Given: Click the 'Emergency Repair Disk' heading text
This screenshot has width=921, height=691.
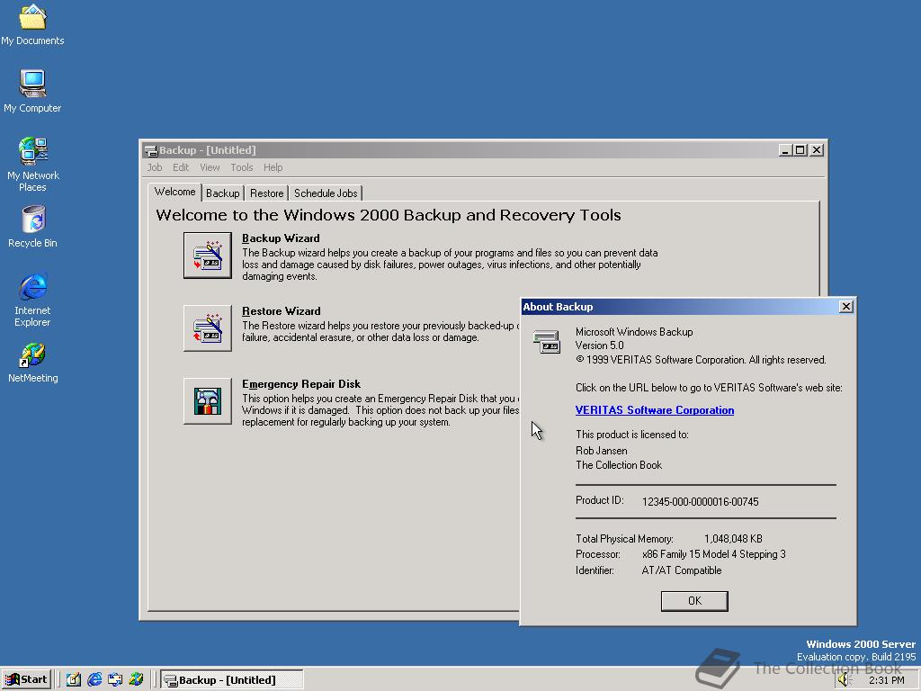Looking at the screenshot, I should point(301,383).
